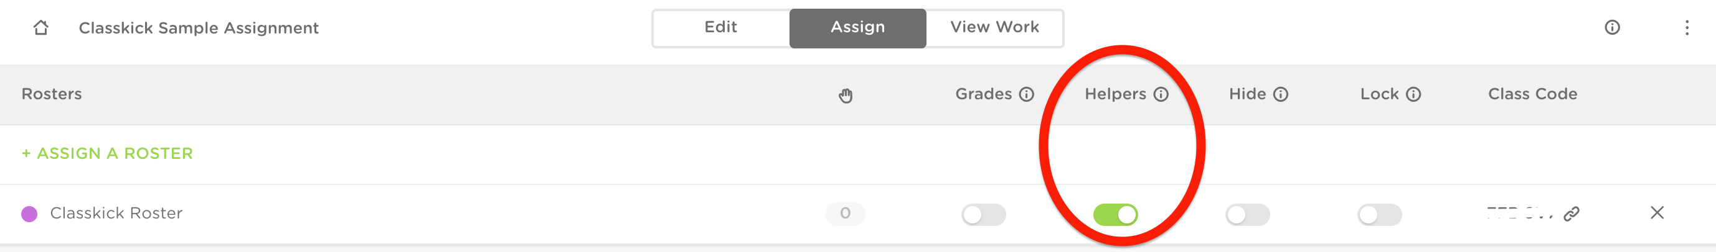Click the raised hand icon column header

click(846, 95)
